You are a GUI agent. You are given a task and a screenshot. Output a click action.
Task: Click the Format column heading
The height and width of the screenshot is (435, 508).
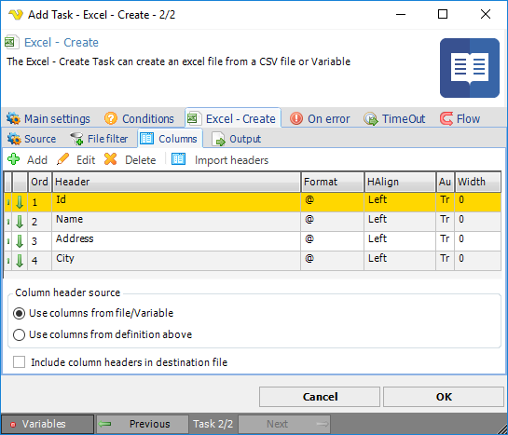pyautogui.click(x=333, y=182)
